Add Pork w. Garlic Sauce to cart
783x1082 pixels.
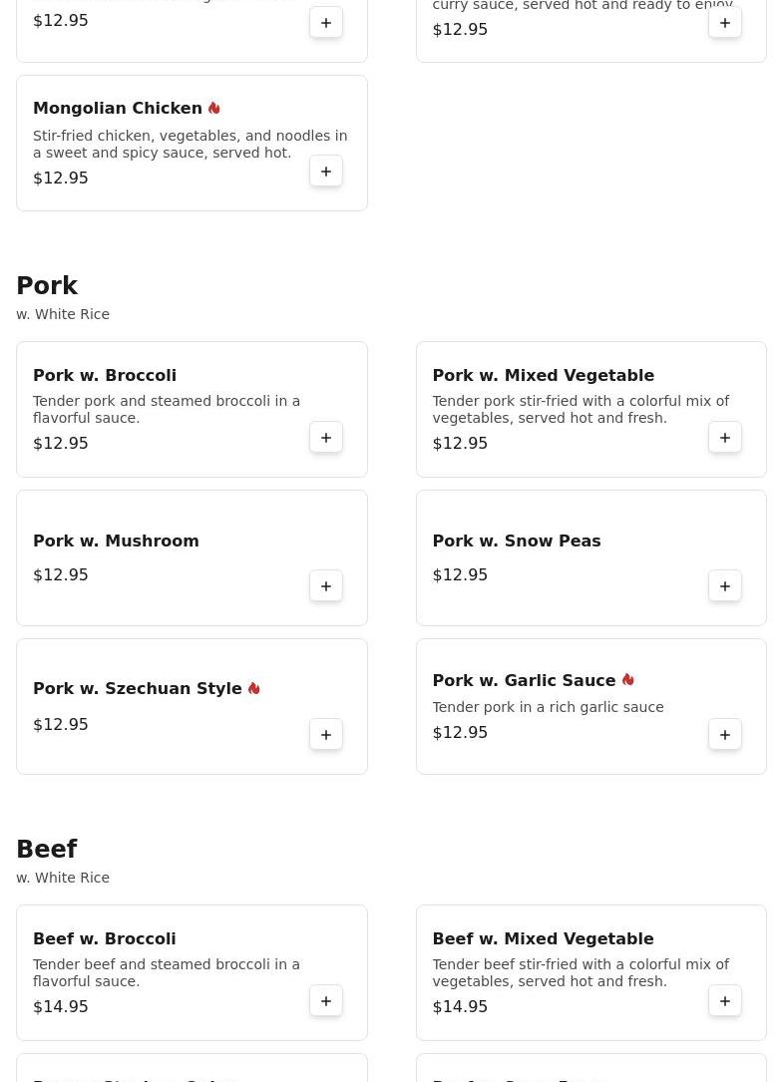tap(725, 735)
